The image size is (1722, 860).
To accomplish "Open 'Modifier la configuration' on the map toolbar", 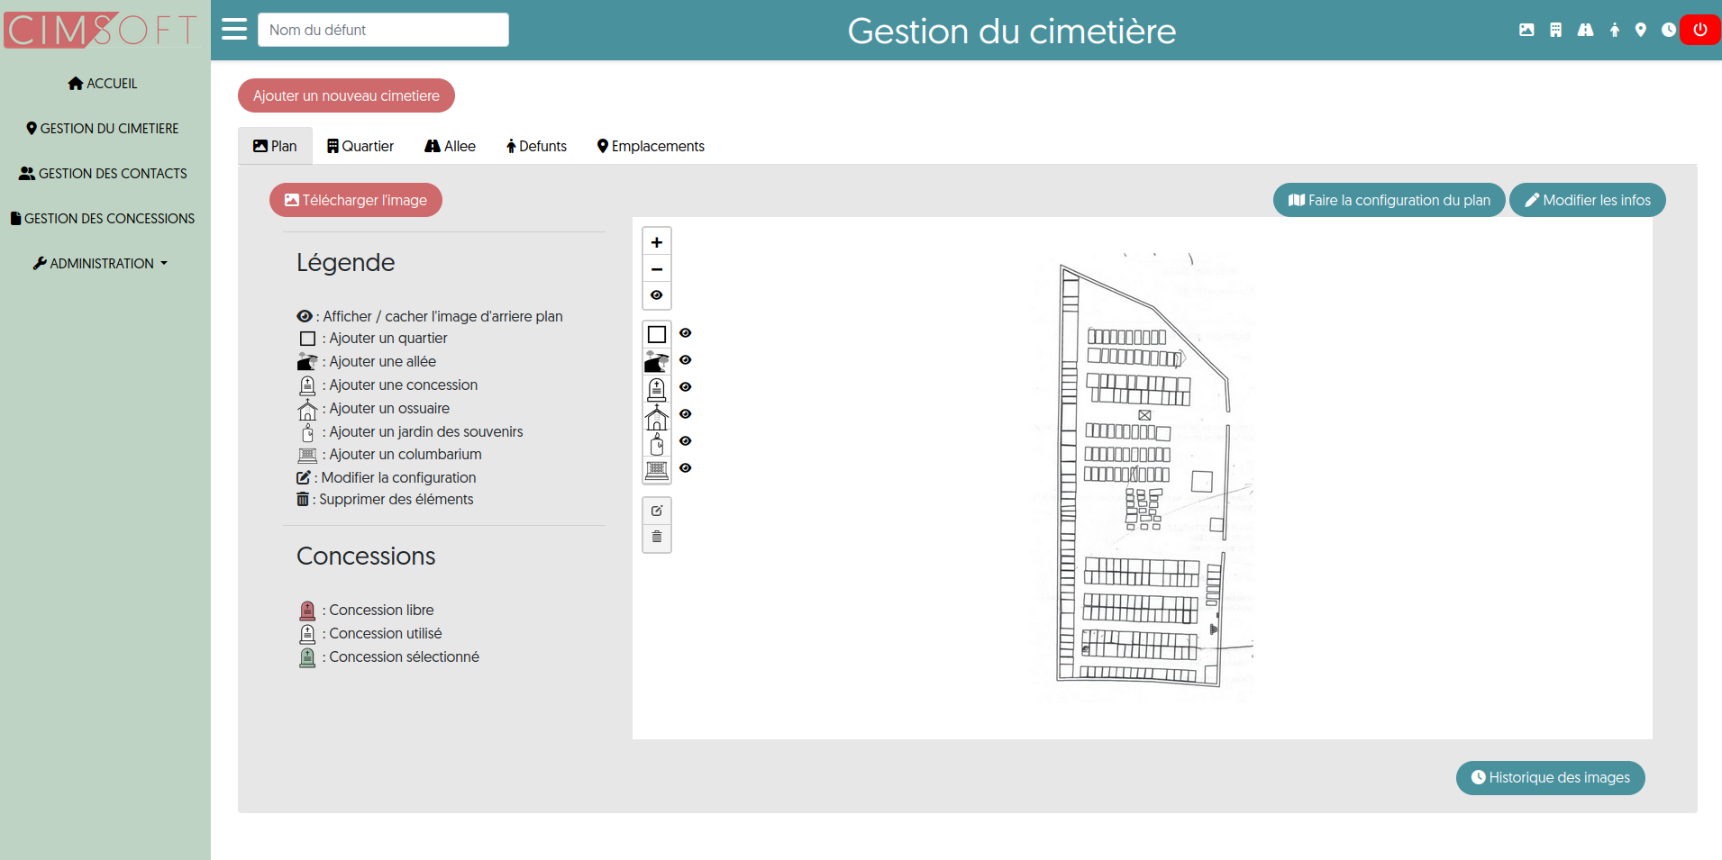I will [x=656, y=511].
